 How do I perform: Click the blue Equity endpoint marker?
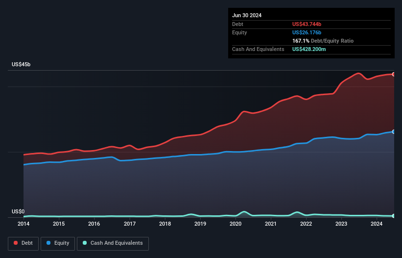pyautogui.click(x=394, y=131)
